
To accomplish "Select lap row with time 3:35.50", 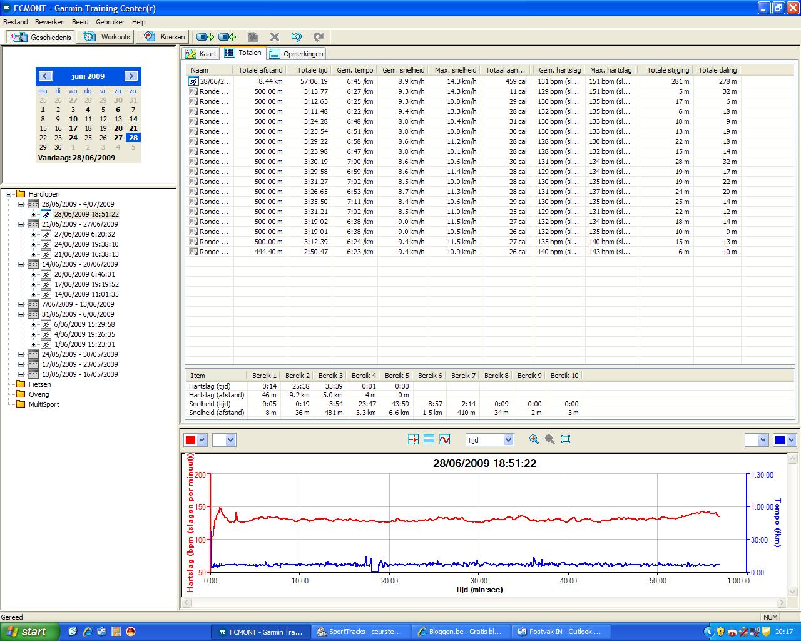I will 464,202.
